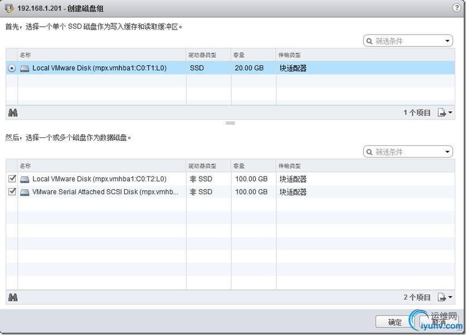Sort SSD table by 传输类型 column

(366, 55)
